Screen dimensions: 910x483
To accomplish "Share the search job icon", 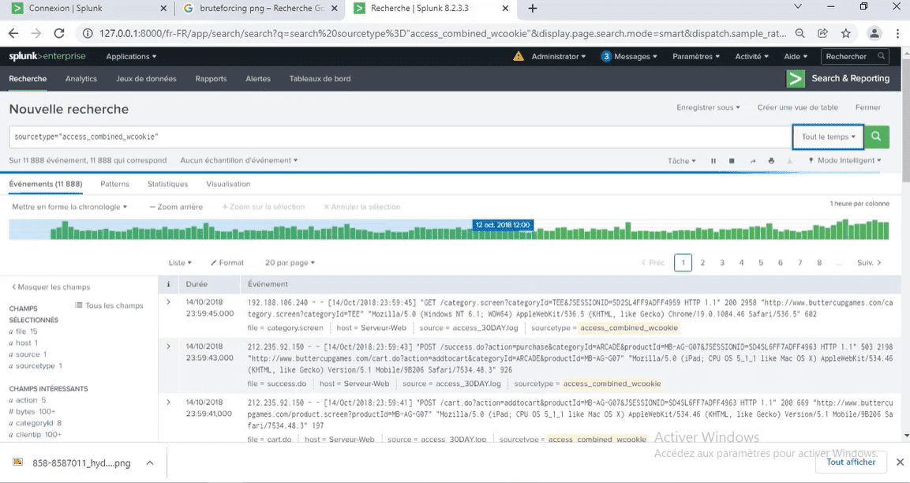I will (x=753, y=161).
